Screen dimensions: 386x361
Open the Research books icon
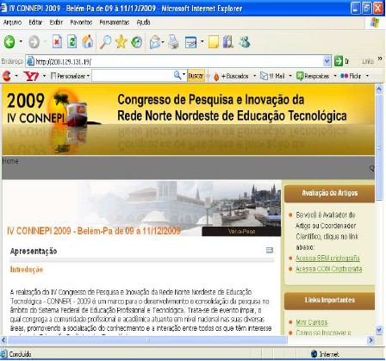tap(228, 42)
